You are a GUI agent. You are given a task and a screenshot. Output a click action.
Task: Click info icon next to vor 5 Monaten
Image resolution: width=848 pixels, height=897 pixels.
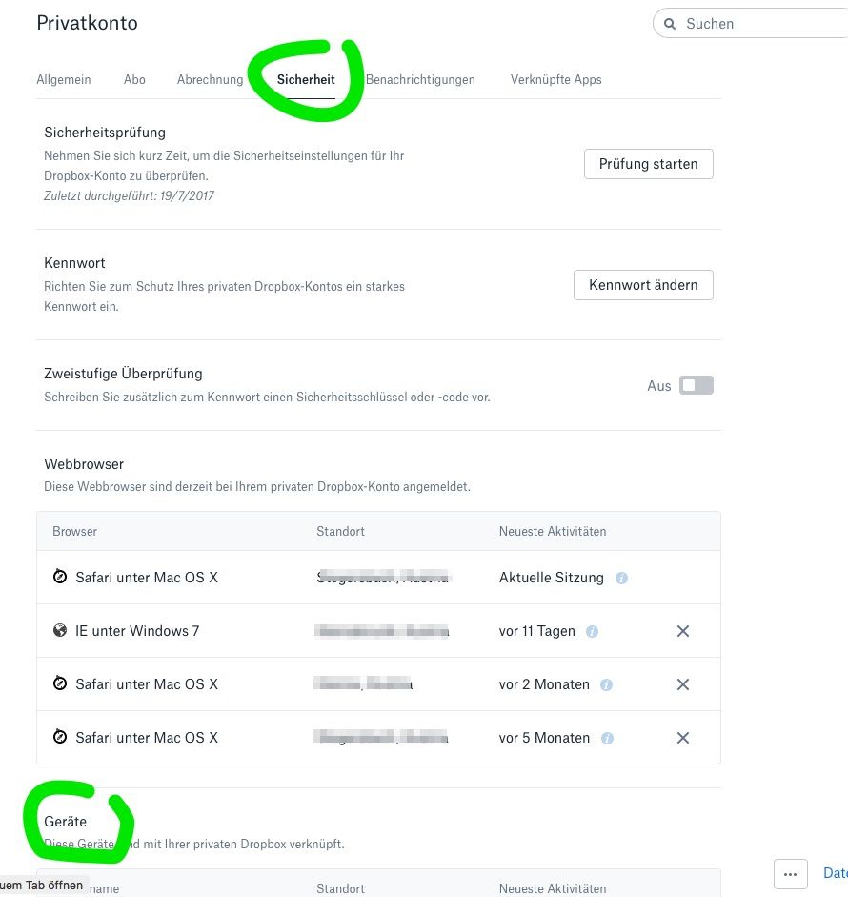point(607,738)
